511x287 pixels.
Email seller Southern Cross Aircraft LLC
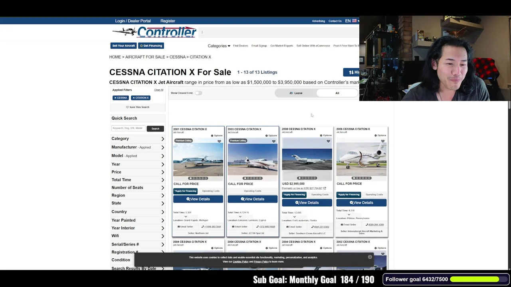click(294, 227)
